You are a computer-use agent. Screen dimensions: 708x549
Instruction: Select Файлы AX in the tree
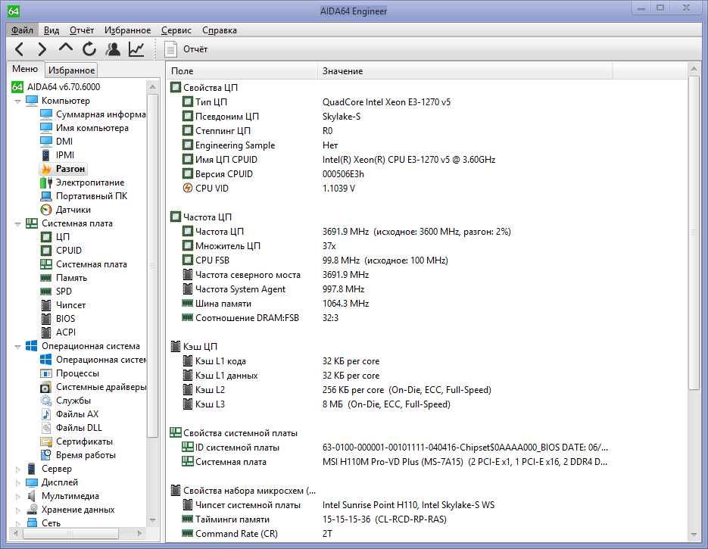point(77,414)
